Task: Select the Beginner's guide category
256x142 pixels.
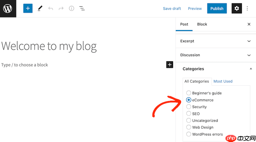Action: [189, 93]
